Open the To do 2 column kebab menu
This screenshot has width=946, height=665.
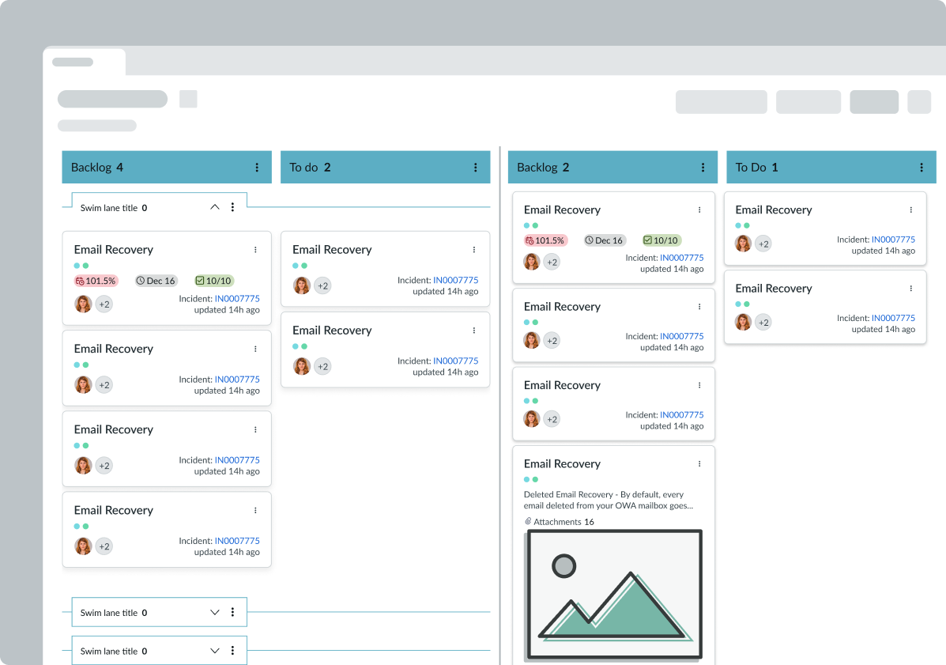(476, 168)
